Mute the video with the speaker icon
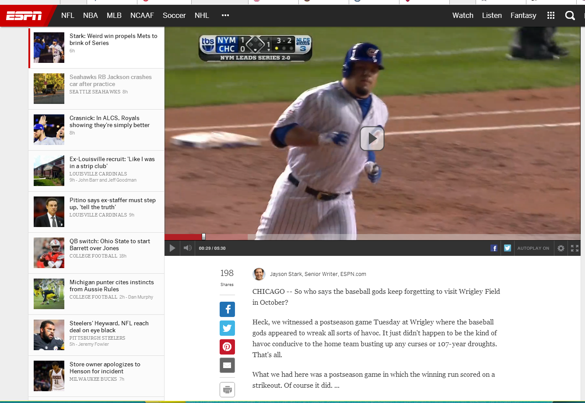Image resolution: width=585 pixels, height=403 pixels. [x=187, y=248]
